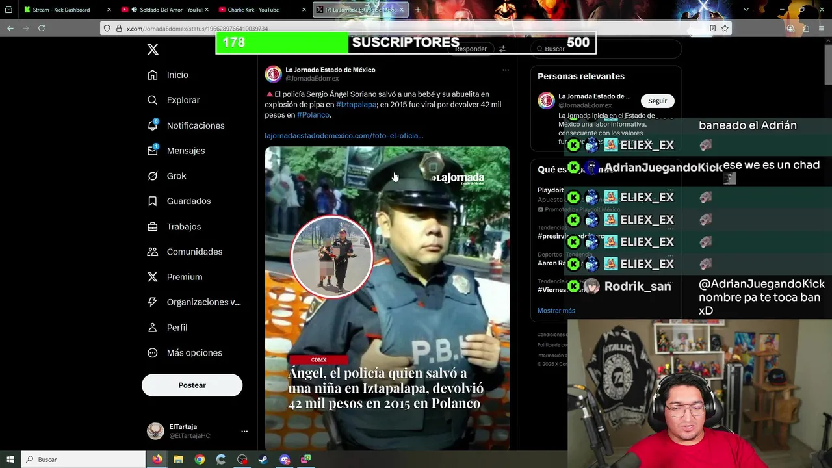Switch to the Stream - Kick Dashboard tab

61,10
